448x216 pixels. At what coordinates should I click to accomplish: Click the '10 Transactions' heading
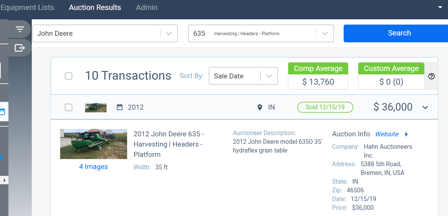128,76
